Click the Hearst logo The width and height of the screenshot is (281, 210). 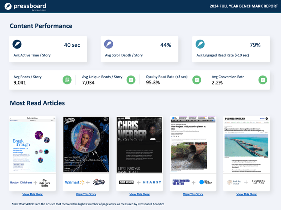[152, 182]
